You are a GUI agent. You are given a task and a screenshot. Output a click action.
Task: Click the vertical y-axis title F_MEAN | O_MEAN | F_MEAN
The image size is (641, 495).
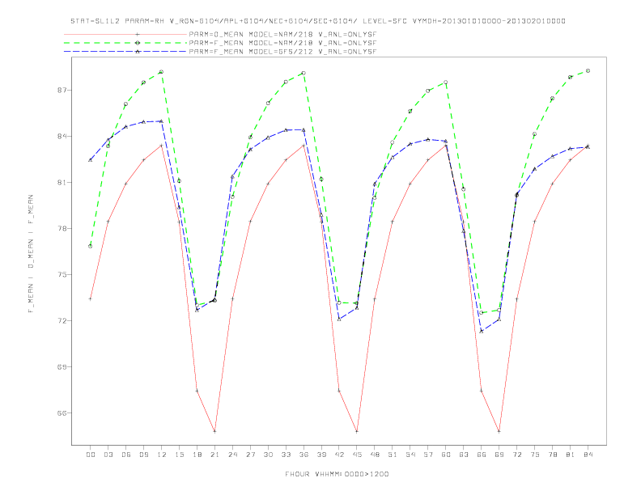click(x=31, y=254)
